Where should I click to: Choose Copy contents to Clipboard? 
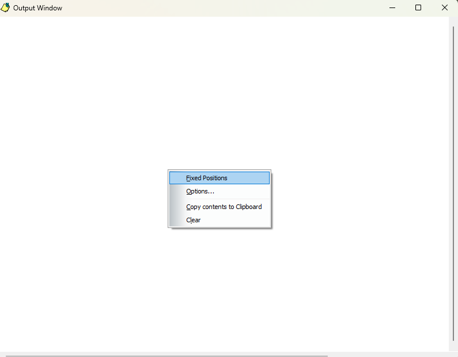pos(219,207)
